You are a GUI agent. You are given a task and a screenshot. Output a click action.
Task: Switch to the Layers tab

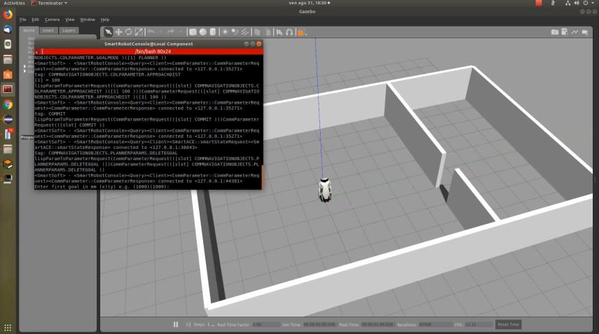point(68,31)
